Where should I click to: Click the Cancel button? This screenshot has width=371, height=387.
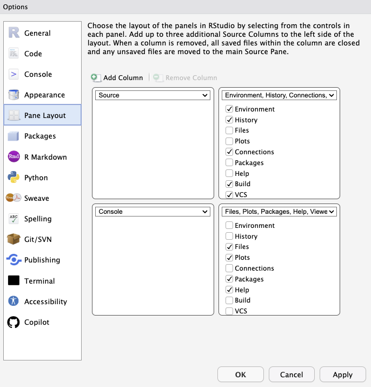coord(291,375)
